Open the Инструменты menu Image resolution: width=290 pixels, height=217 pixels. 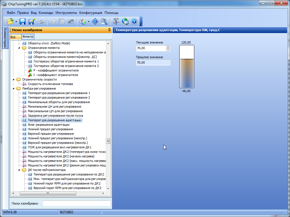[x=66, y=13]
